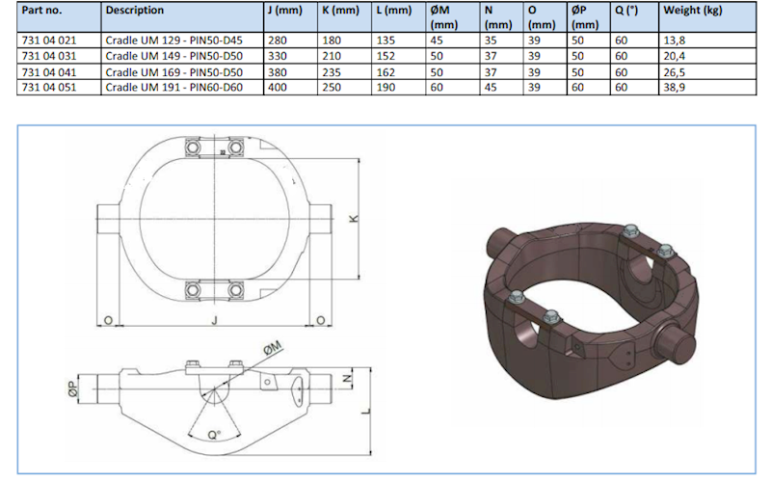Viewport: 771px width, 482px height.
Task: Click N value 37 in UM 149 row
Action: [491, 56]
